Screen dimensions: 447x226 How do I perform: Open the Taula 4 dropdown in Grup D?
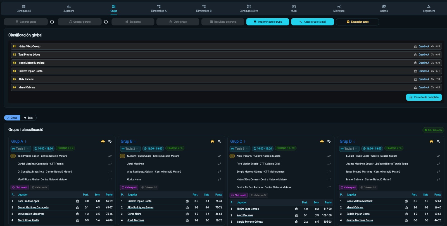tap(349, 149)
